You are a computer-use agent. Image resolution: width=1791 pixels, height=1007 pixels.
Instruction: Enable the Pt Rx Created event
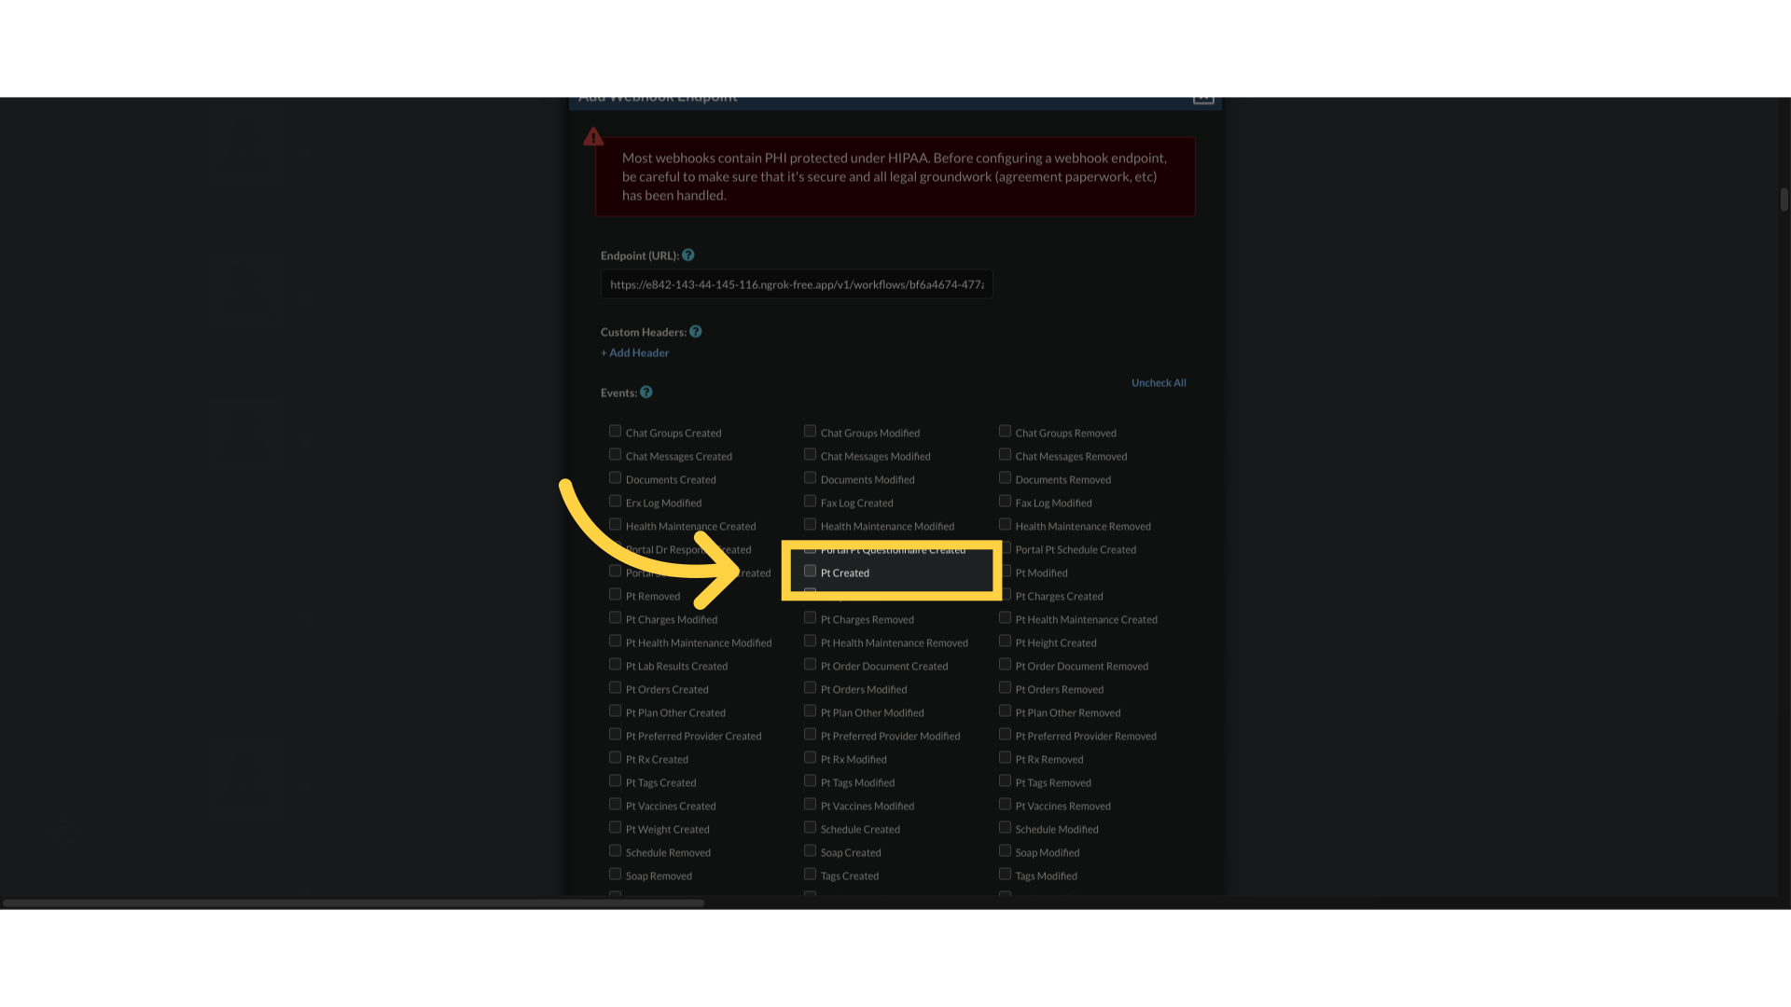tap(616, 757)
